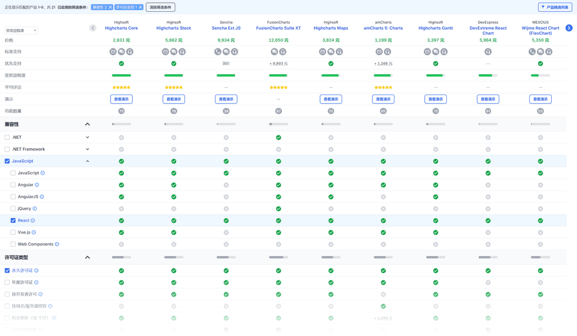Check the AngularJS checkbox
The height and width of the screenshot is (336, 577).
(x=13, y=197)
